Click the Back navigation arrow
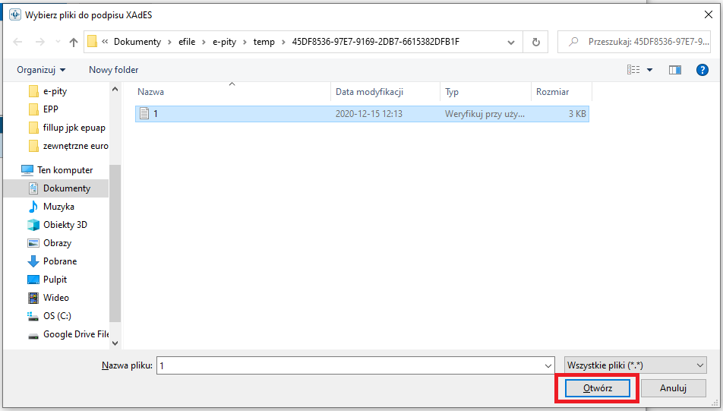 click(18, 42)
